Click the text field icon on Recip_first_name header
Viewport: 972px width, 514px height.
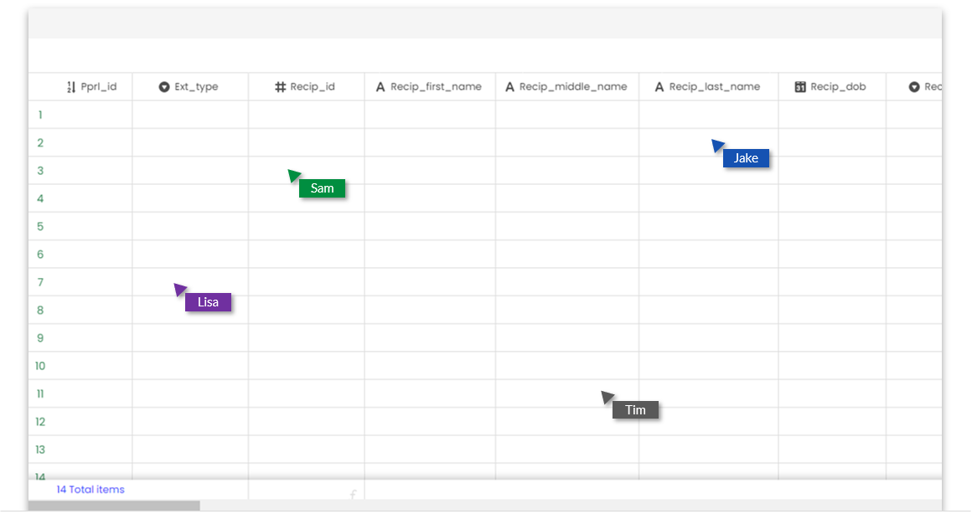[380, 86]
